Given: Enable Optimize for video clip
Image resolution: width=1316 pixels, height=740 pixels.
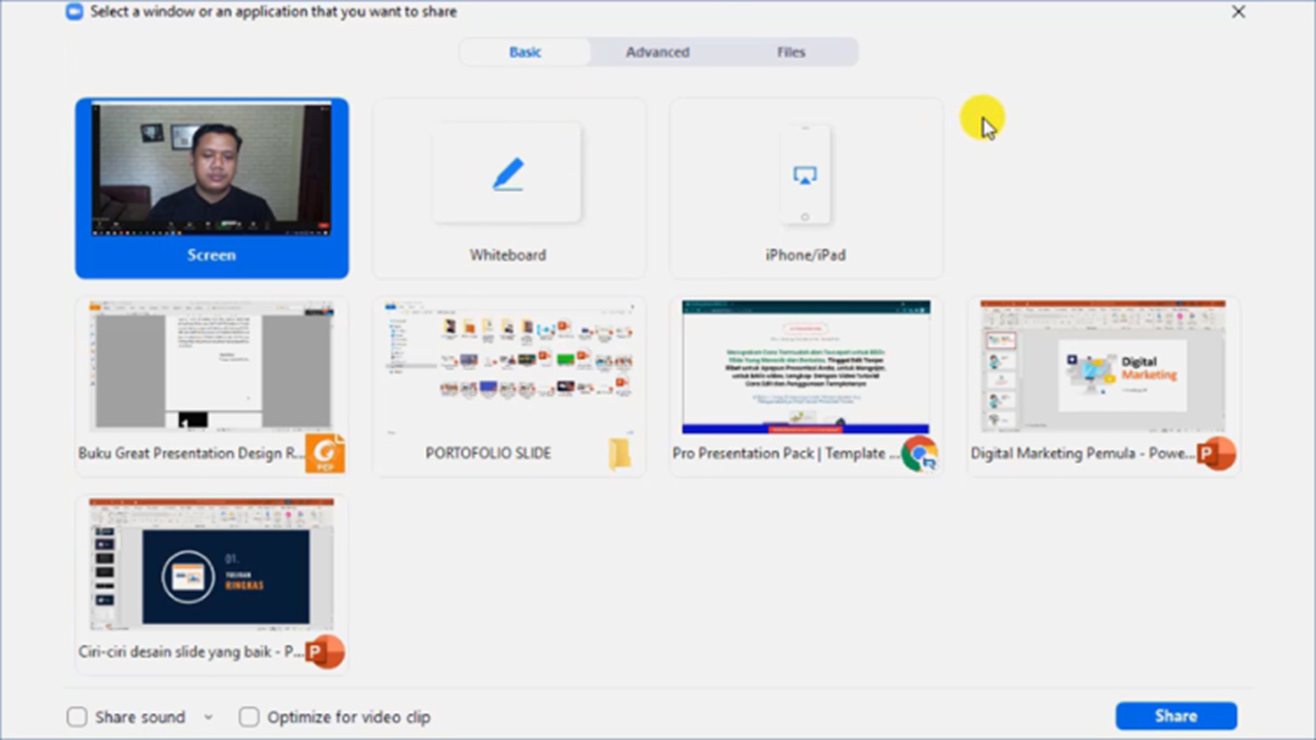Looking at the screenshot, I should click(248, 716).
